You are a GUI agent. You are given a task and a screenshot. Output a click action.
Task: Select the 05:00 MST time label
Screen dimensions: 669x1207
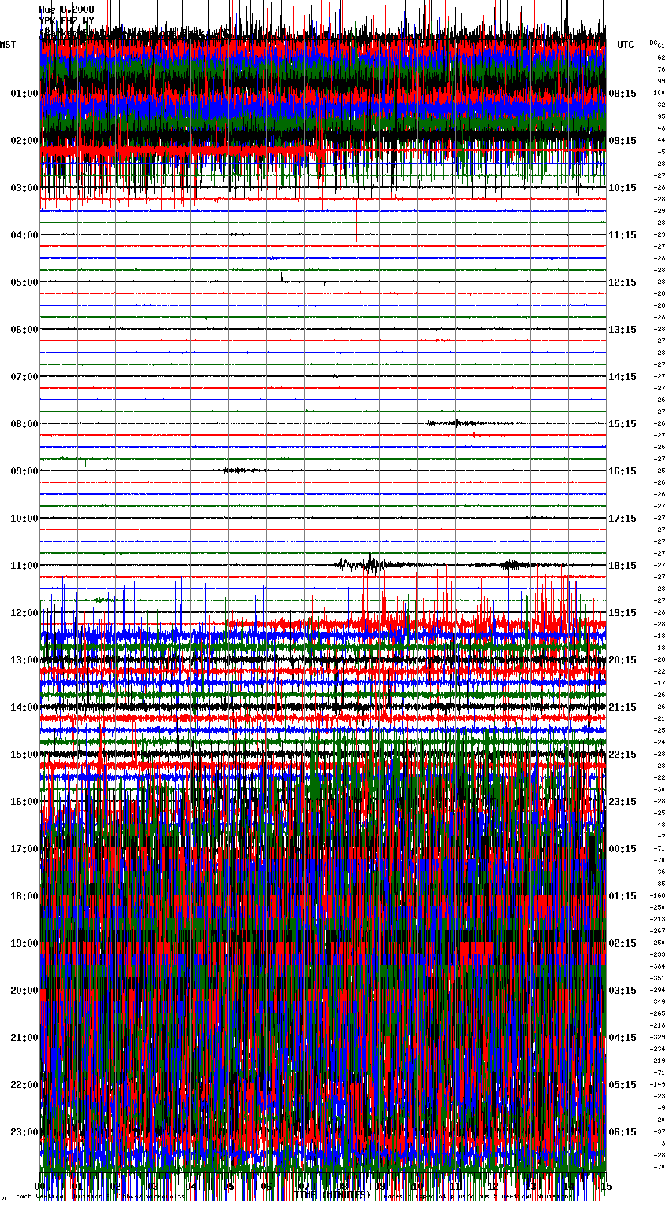coord(24,282)
